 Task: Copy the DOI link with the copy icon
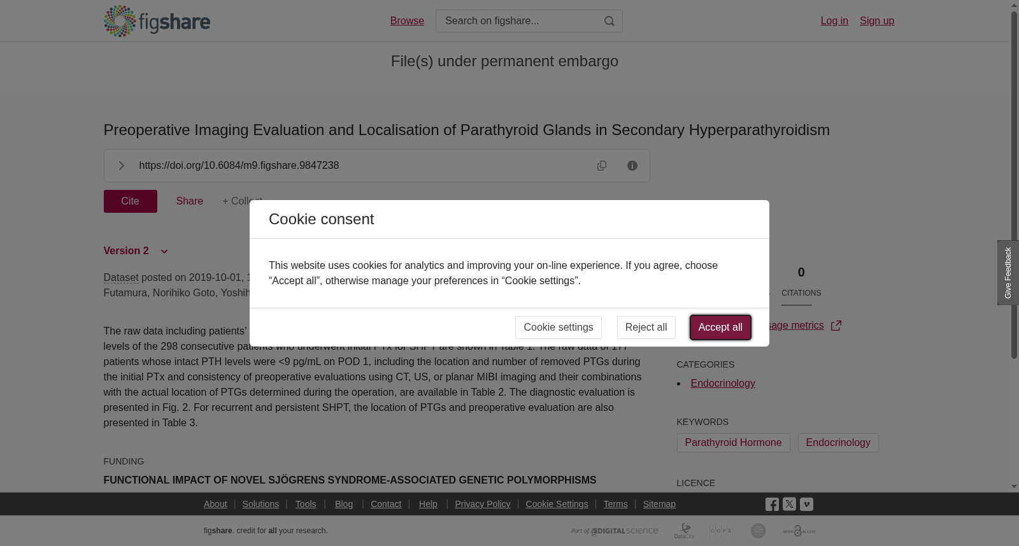click(x=602, y=166)
